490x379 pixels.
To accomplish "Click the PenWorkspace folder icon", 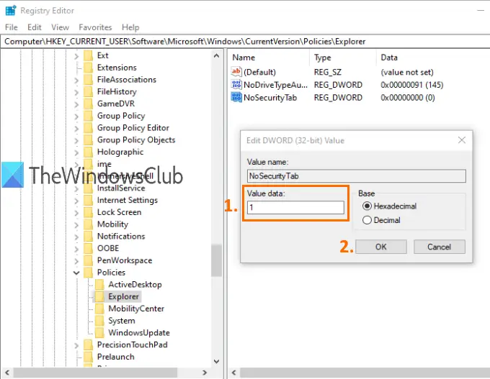I will pos(89,260).
